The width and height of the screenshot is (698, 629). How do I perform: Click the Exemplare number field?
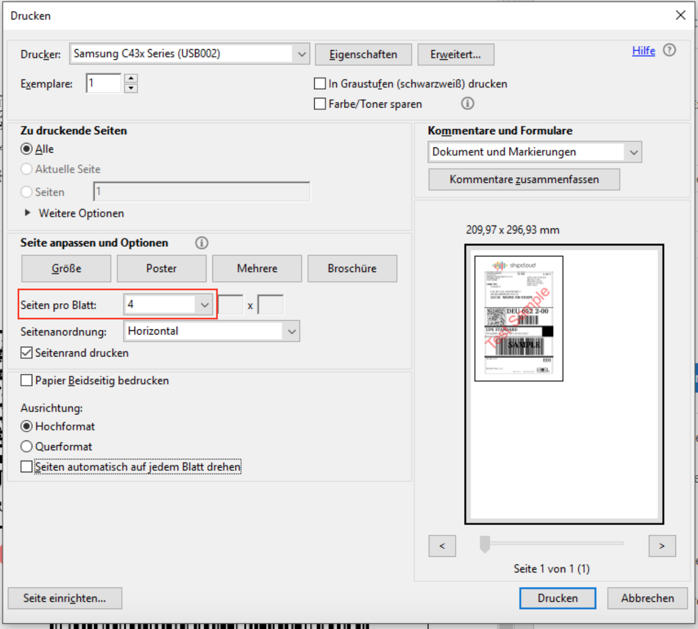pos(104,83)
